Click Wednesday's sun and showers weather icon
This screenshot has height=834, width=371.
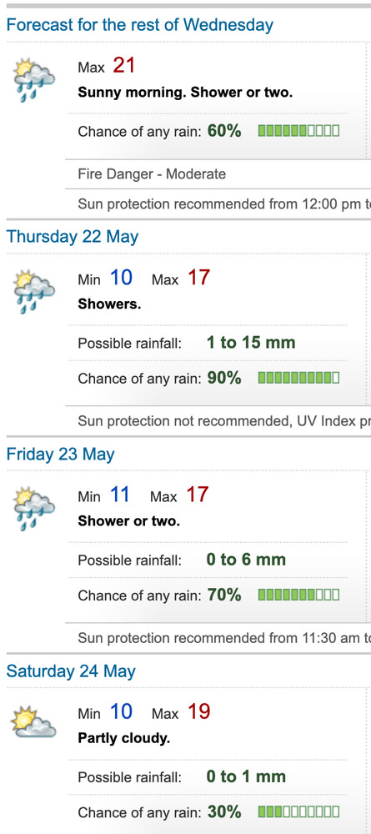[x=34, y=80]
